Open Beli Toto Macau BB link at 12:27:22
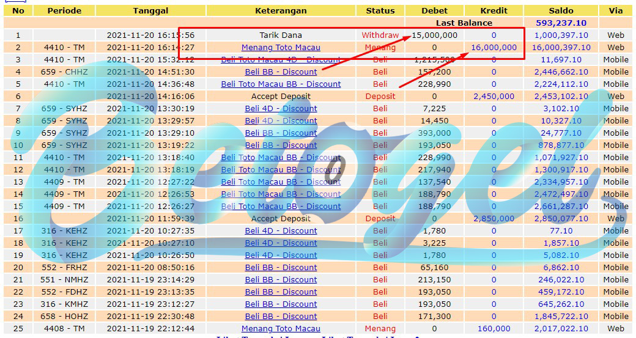 click(281, 182)
